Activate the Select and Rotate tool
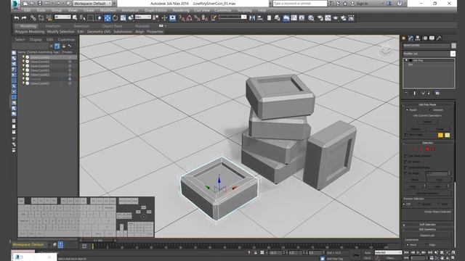465x261 pixels. click(x=115, y=18)
